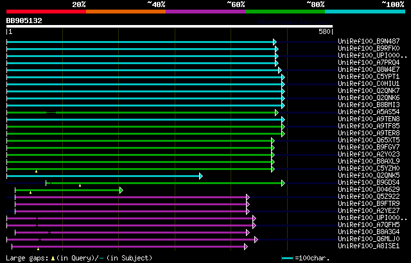Click the yellow gap marker under B9GDS4 bar

pos(80,185)
